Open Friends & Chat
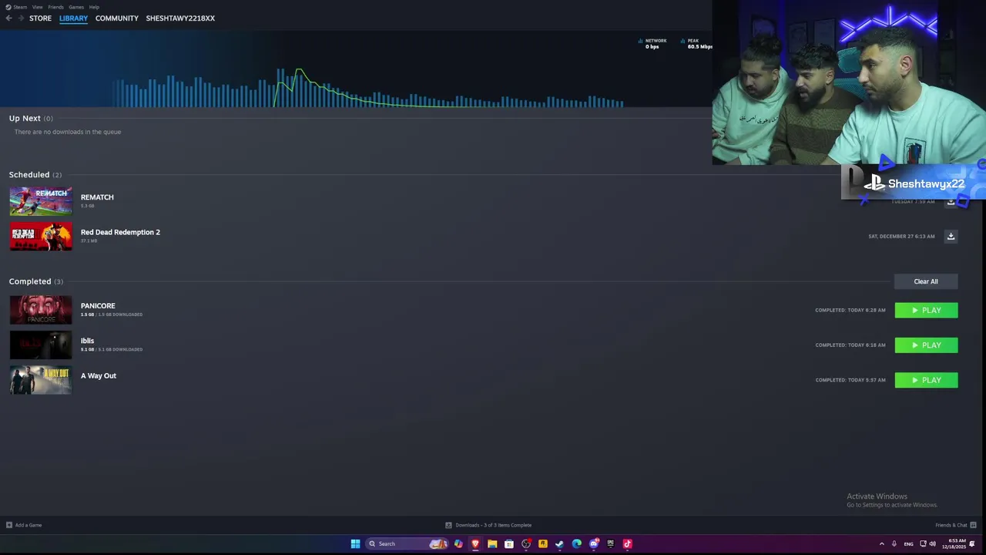986x555 pixels. click(x=951, y=525)
